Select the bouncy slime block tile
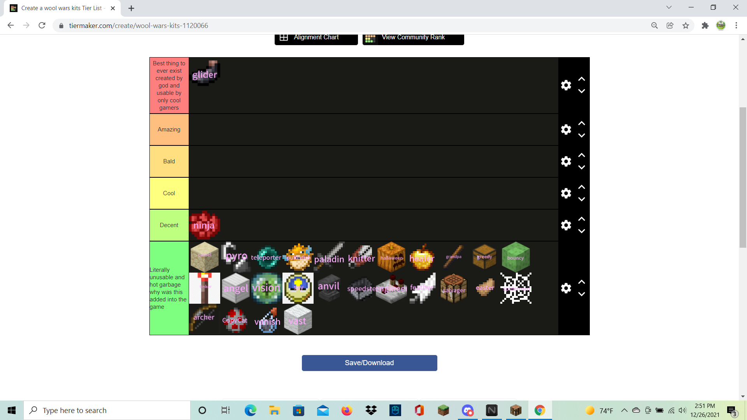Viewport: 747px width, 420px height. (516, 257)
